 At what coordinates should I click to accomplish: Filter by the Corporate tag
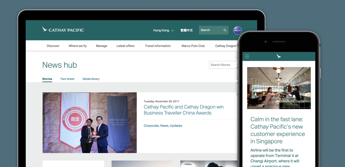coord(151,126)
